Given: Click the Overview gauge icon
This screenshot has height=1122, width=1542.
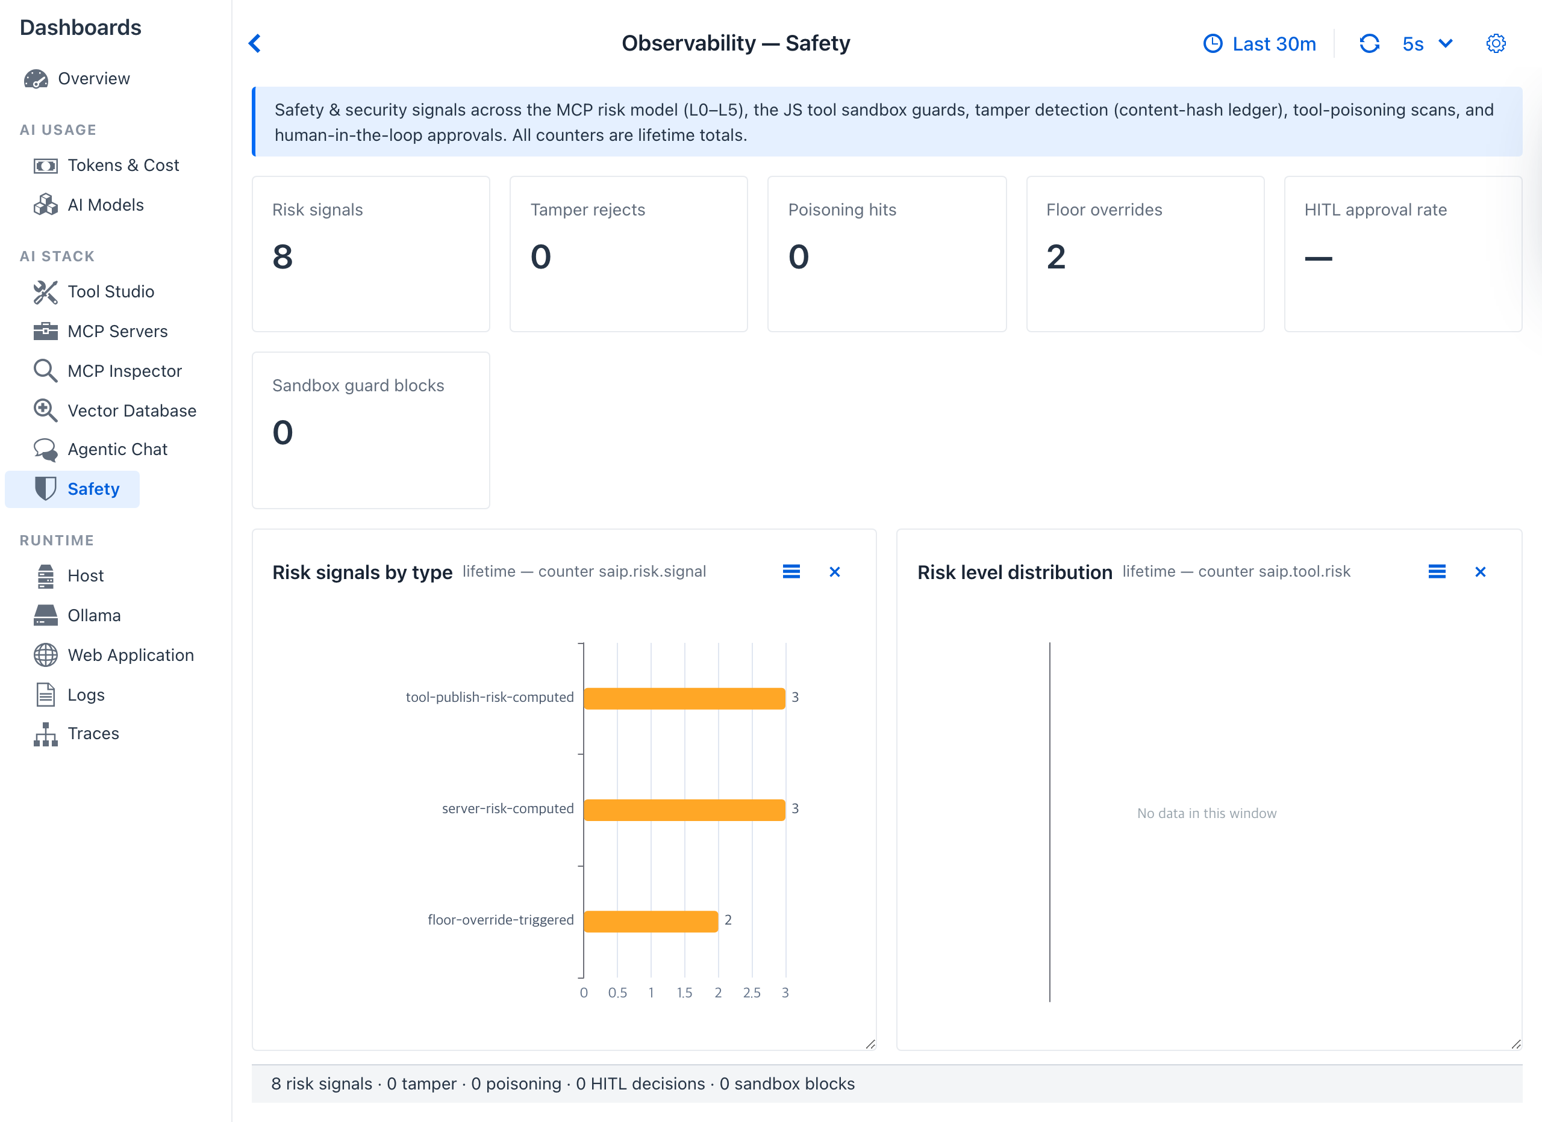Looking at the screenshot, I should click(36, 79).
